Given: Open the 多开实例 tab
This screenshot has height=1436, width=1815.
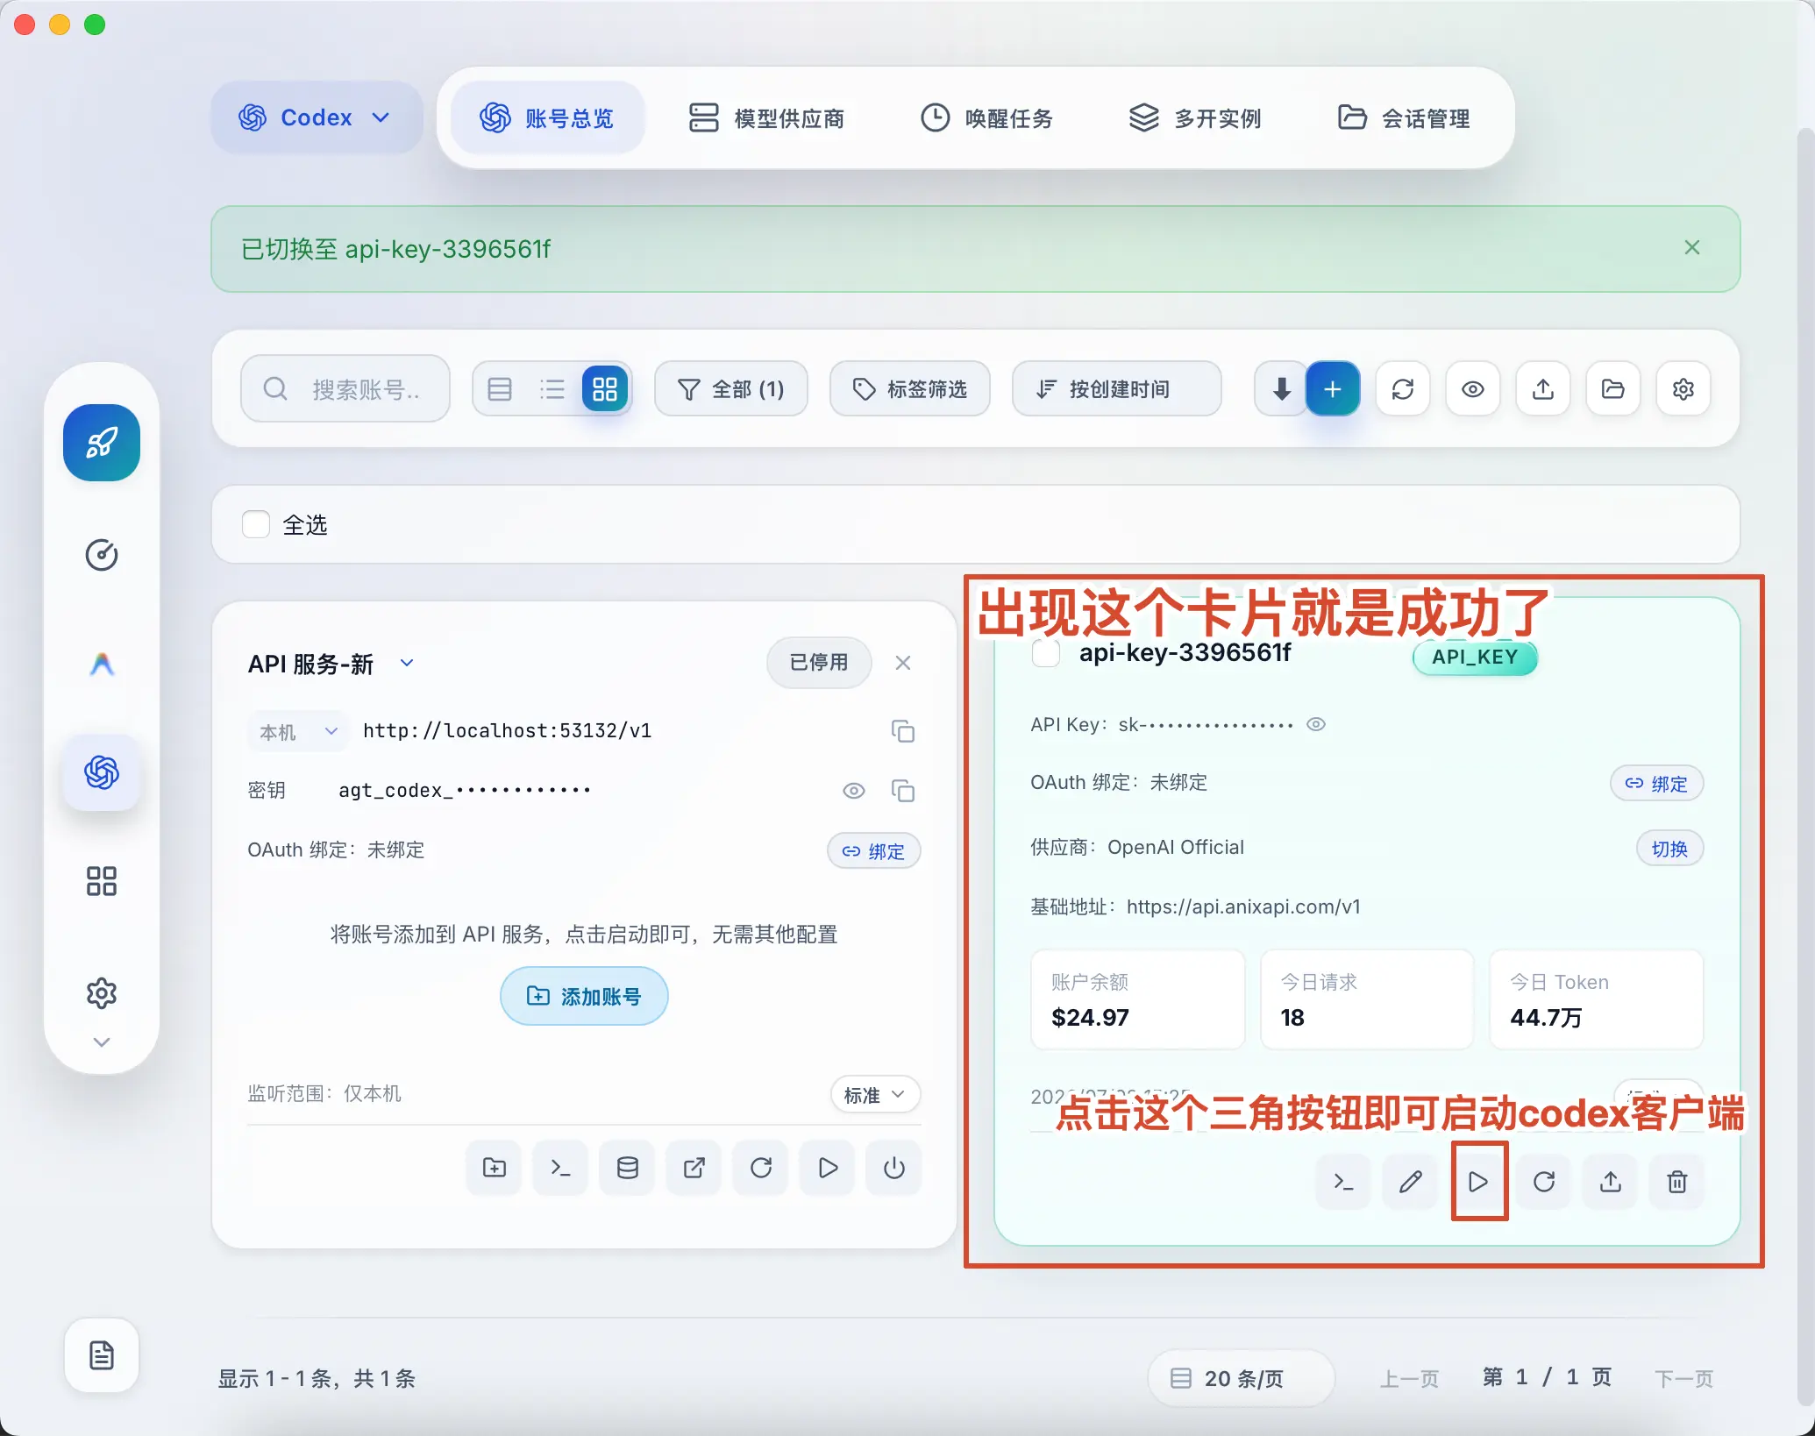Looking at the screenshot, I should pyautogui.click(x=1195, y=117).
